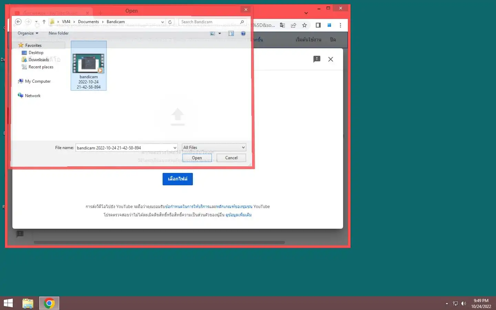Open Downloads in navigation pane
496x310 pixels.
pyautogui.click(x=39, y=60)
